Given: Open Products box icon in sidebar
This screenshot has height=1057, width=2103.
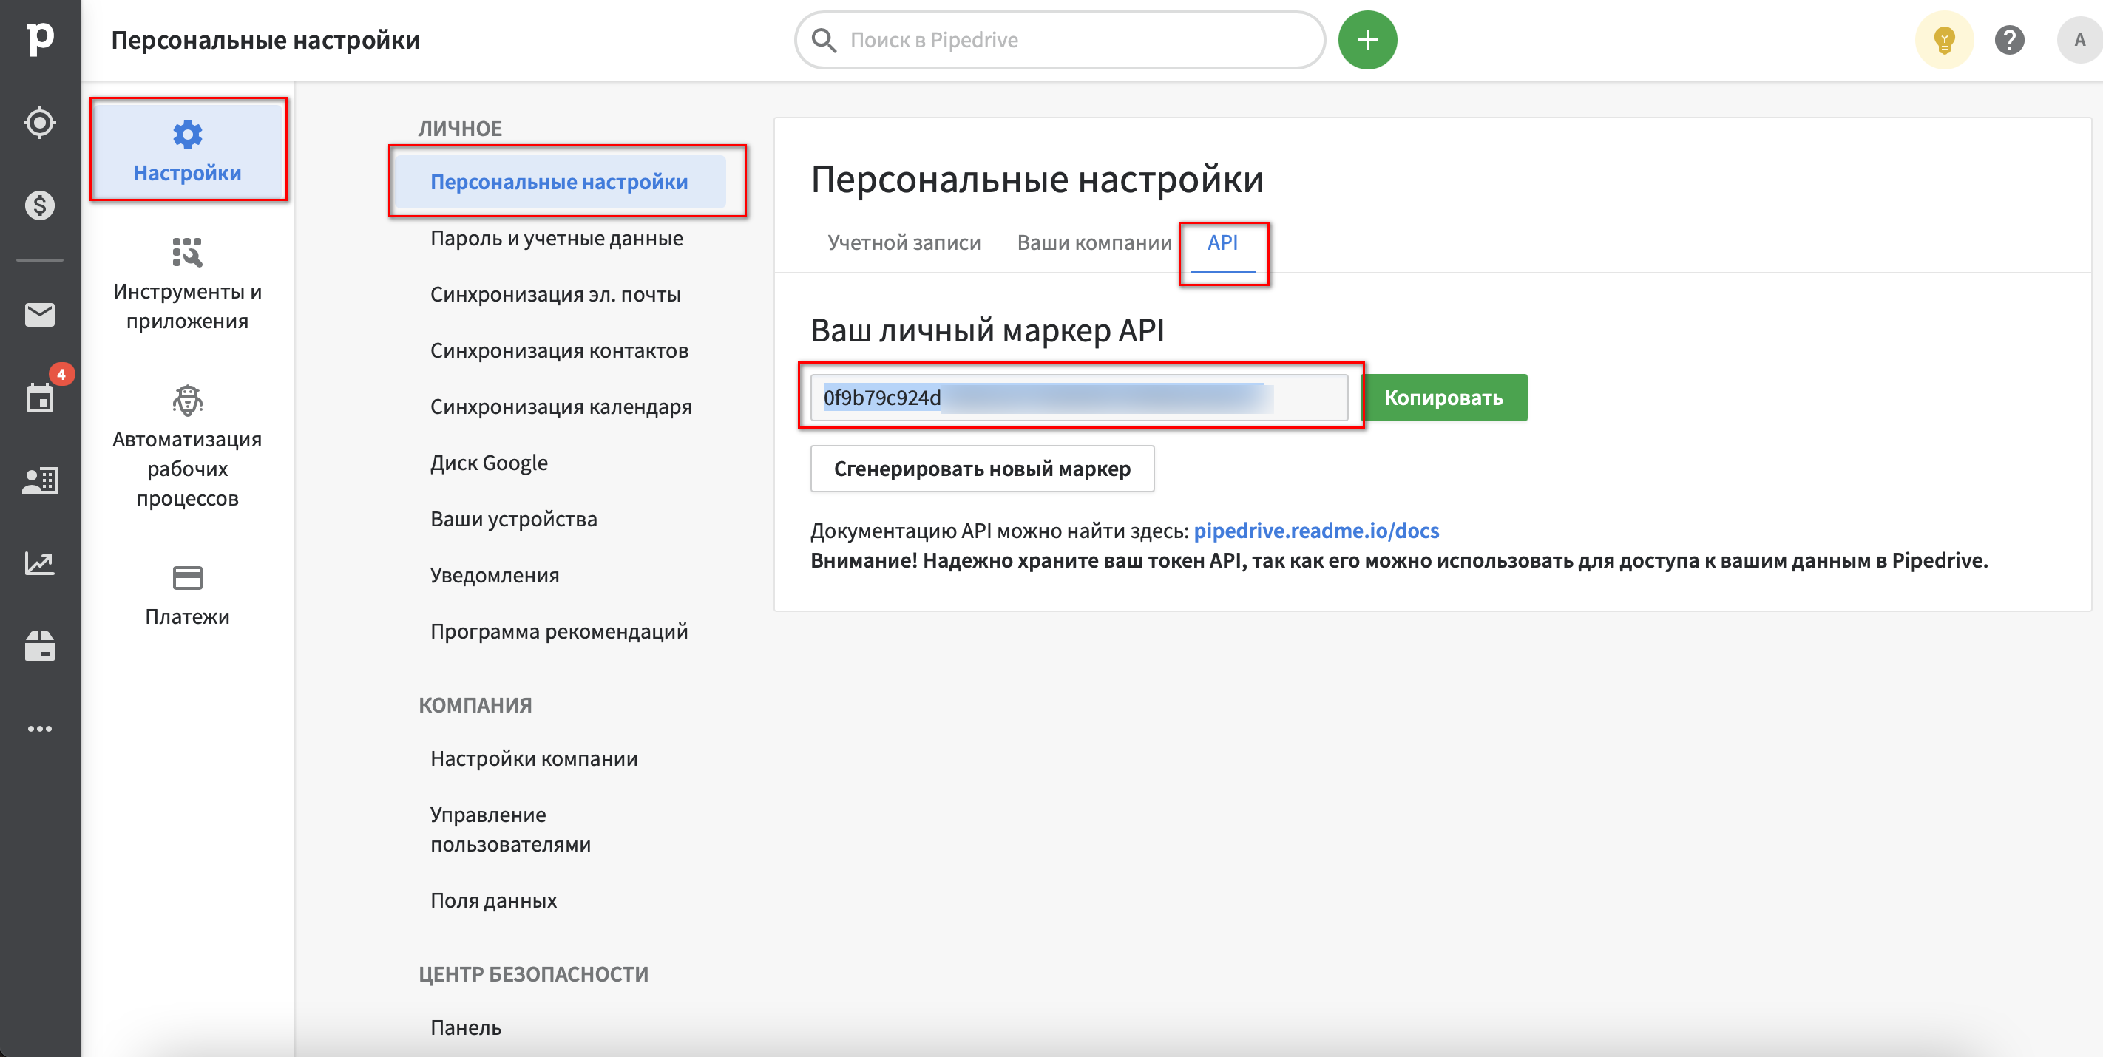Looking at the screenshot, I should (x=39, y=645).
